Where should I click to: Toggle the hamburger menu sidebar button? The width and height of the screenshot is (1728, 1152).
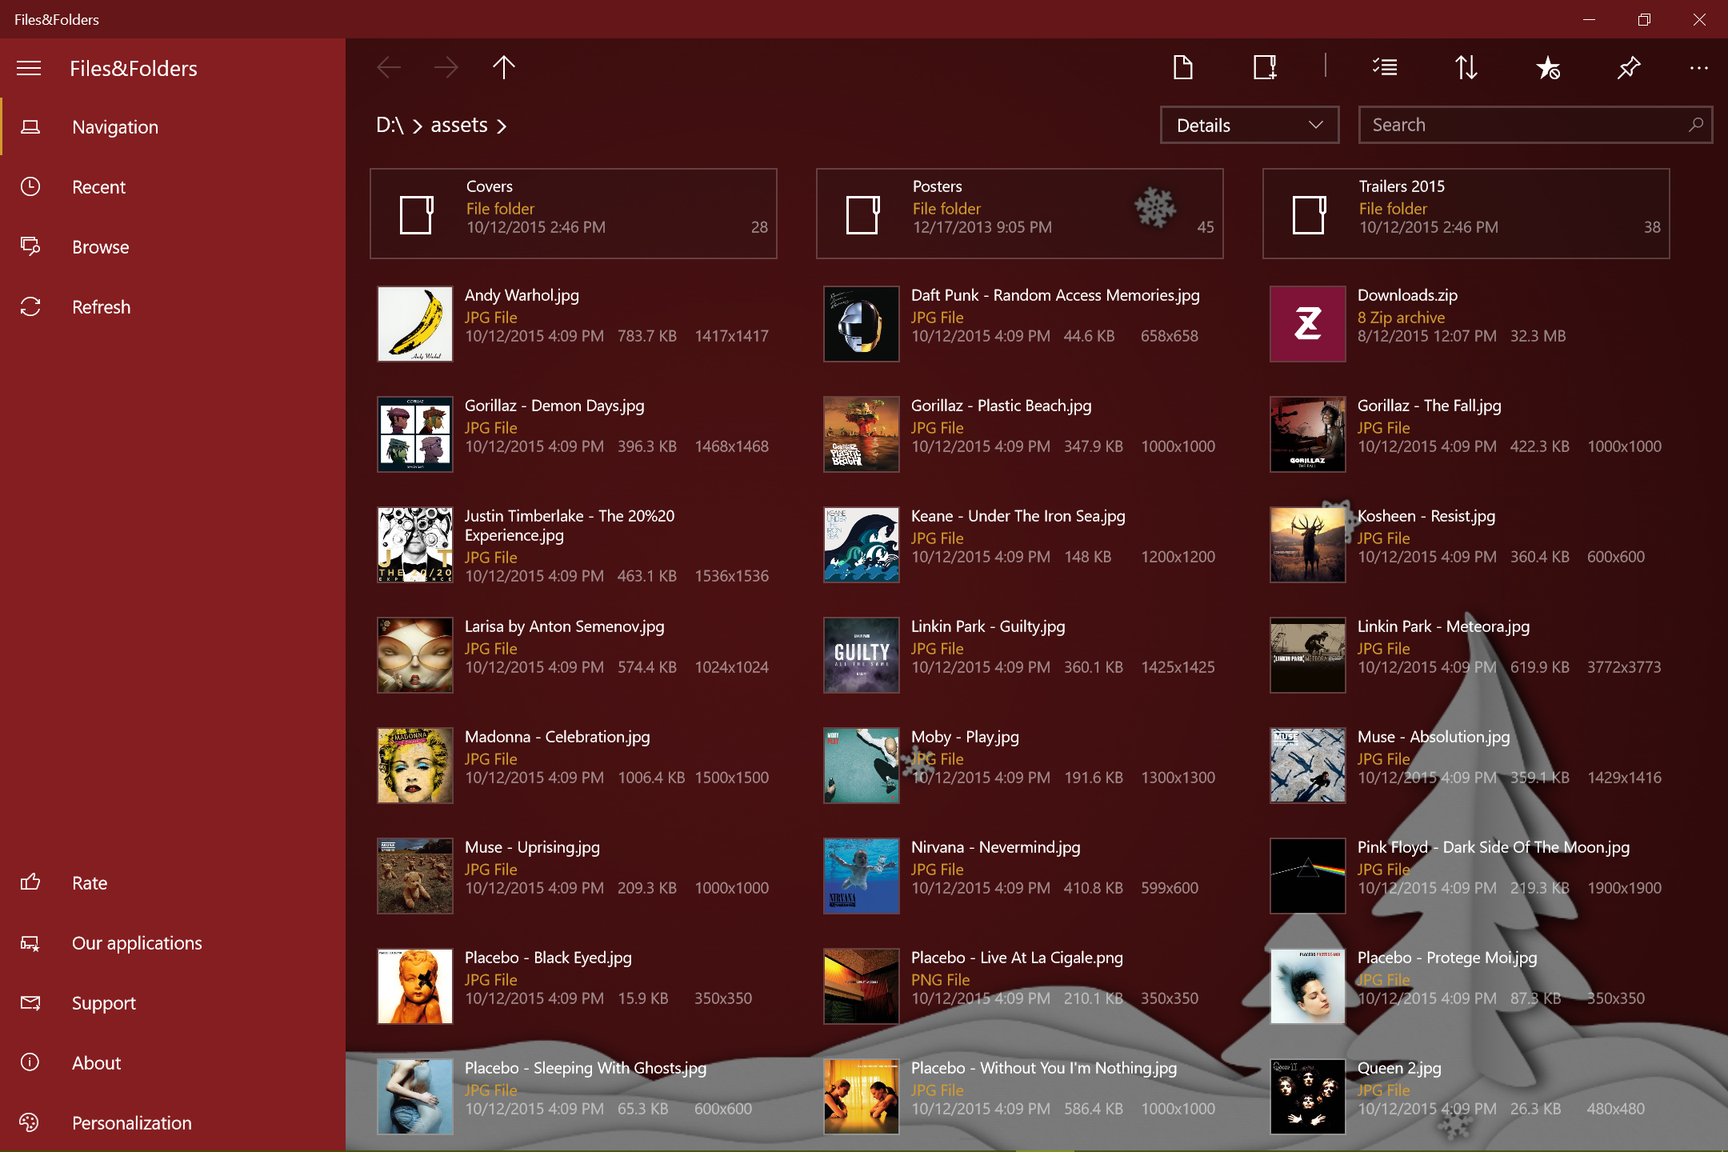[x=29, y=68]
